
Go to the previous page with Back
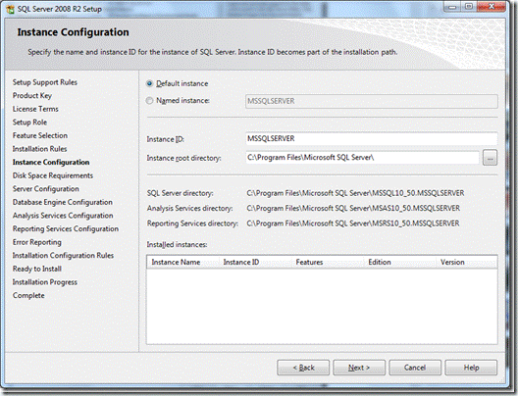tap(303, 368)
